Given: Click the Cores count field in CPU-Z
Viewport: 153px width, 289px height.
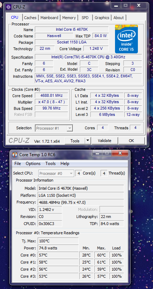Looking at the screenshot, I should coord(103,128).
